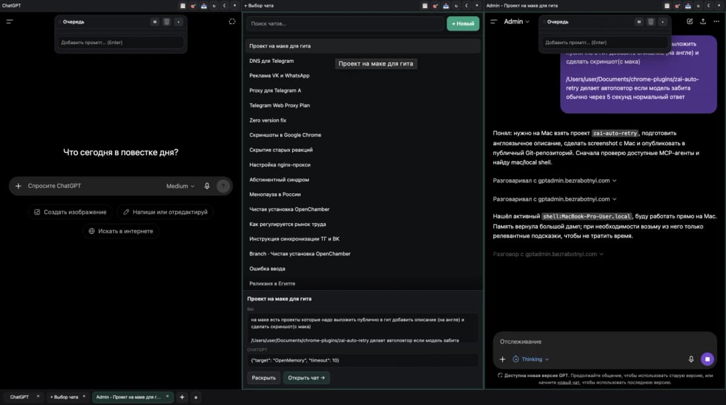This screenshot has height=405, width=726.
Task: Open three-dots options menu in Admin pane
Action: click(x=716, y=21)
